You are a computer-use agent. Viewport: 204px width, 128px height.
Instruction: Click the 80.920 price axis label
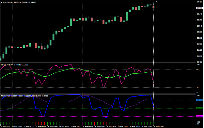coord(199,62)
